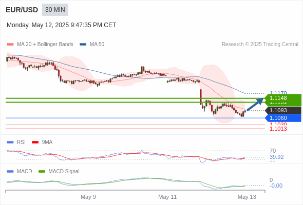Screen dimensions: 303x205
Task: Click the RSI value 39.92 label
Action: pyautogui.click(x=277, y=157)
